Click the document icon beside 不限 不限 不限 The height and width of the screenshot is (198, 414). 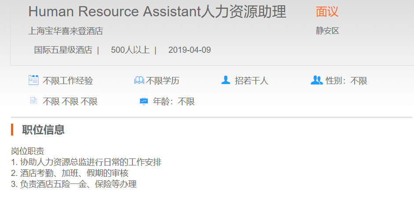33,101
